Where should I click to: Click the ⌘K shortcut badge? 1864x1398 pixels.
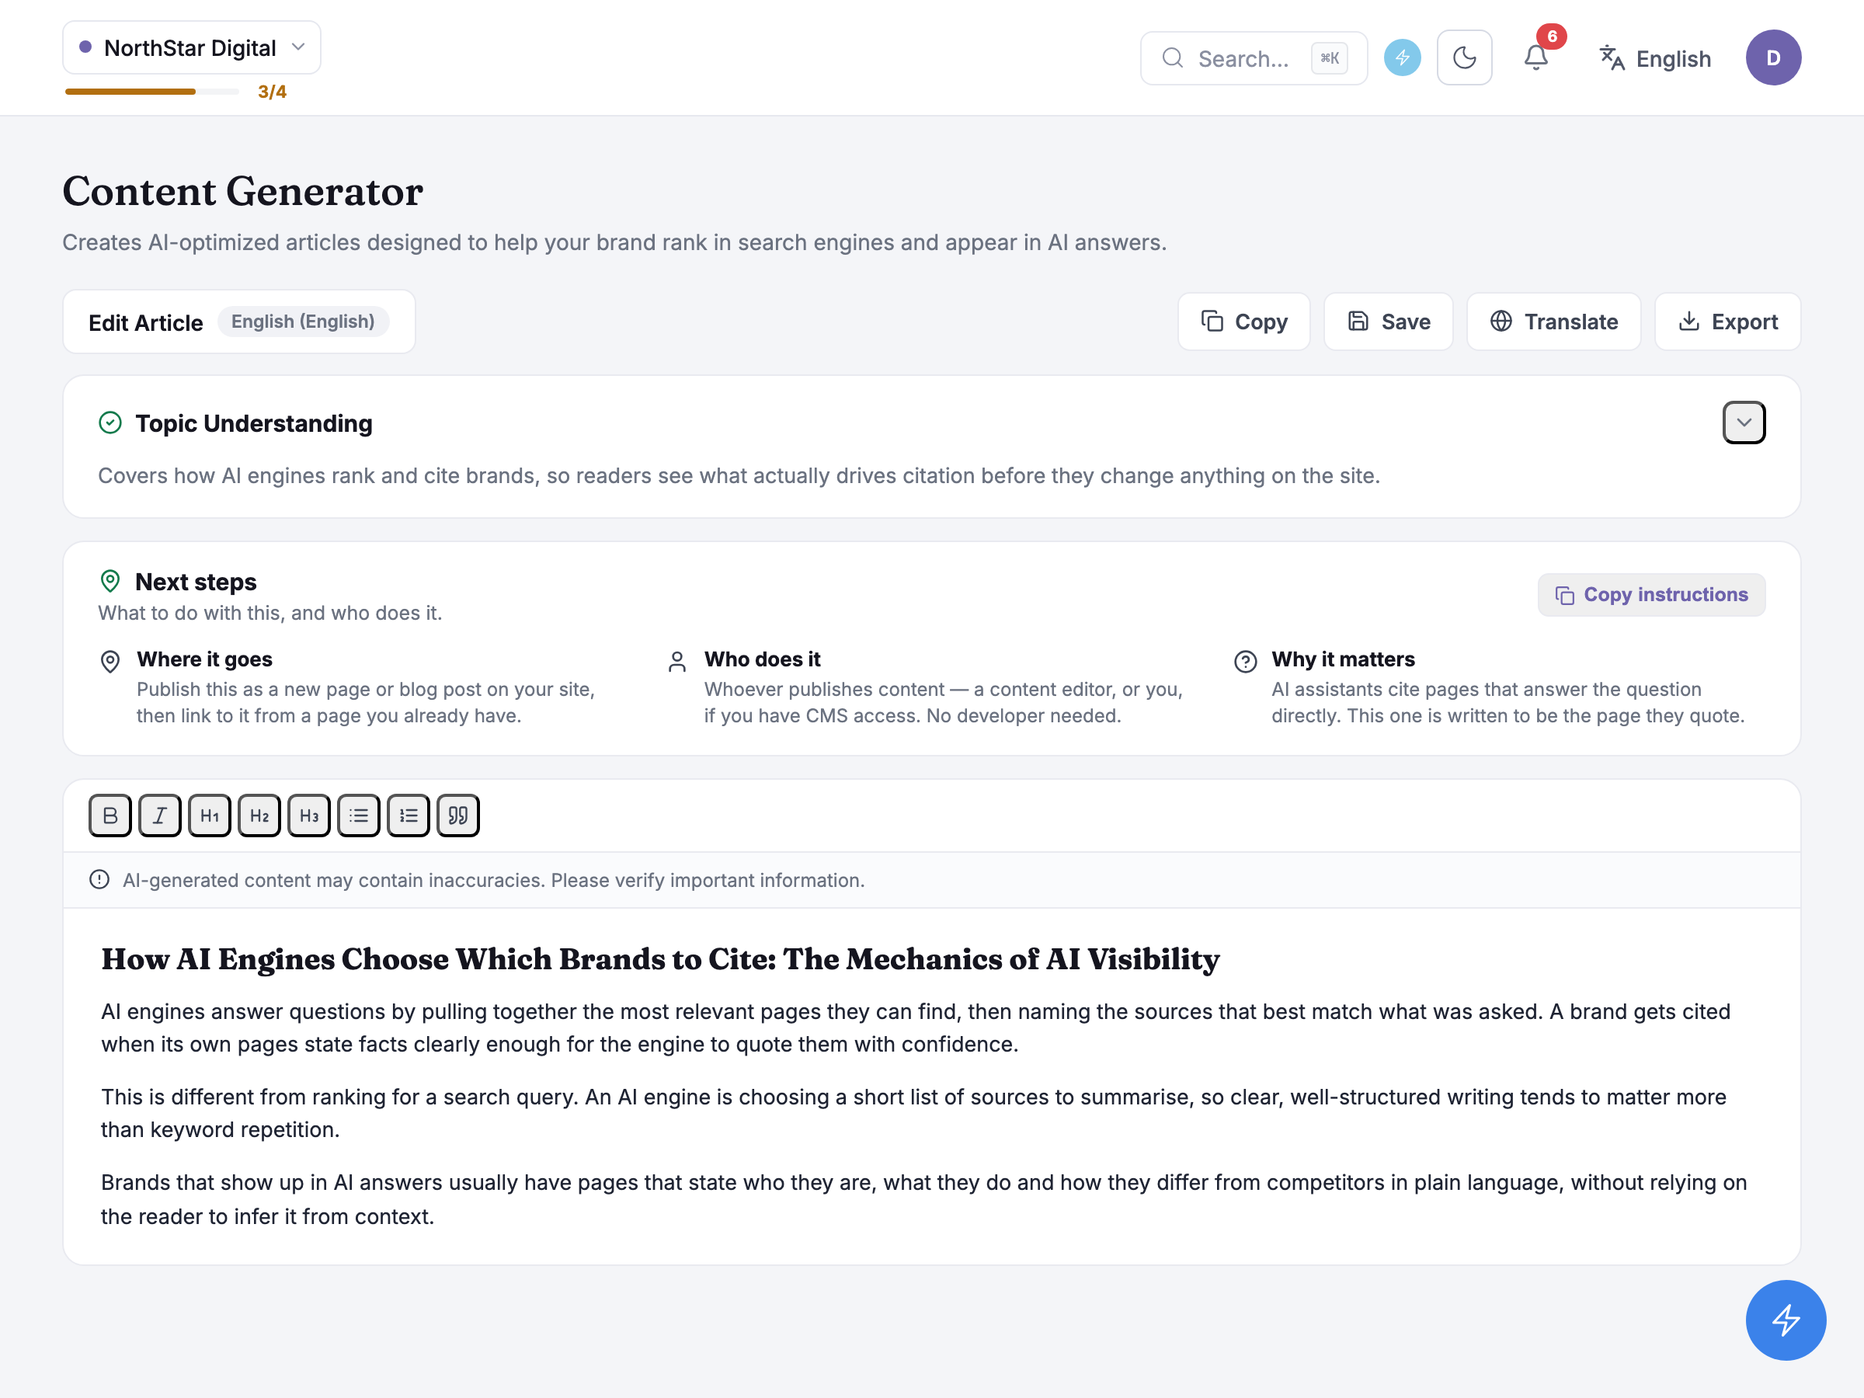(1329, 58)
